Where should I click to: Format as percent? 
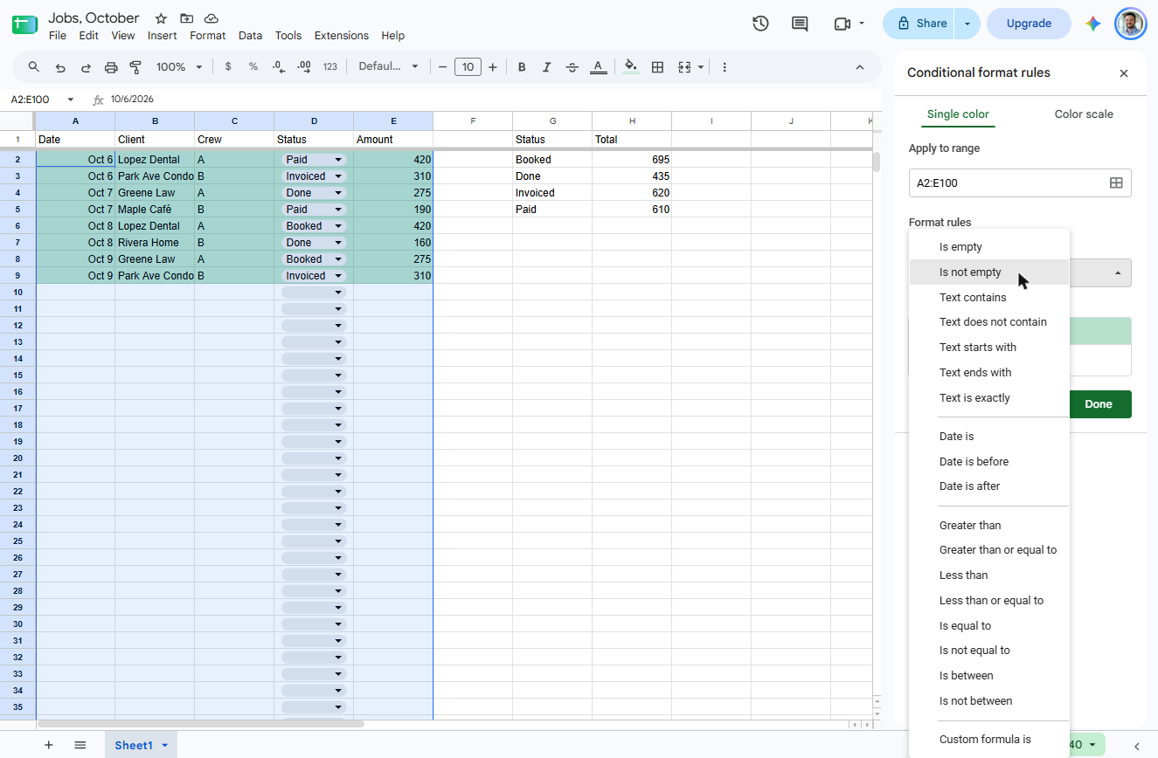click(253, 67)
